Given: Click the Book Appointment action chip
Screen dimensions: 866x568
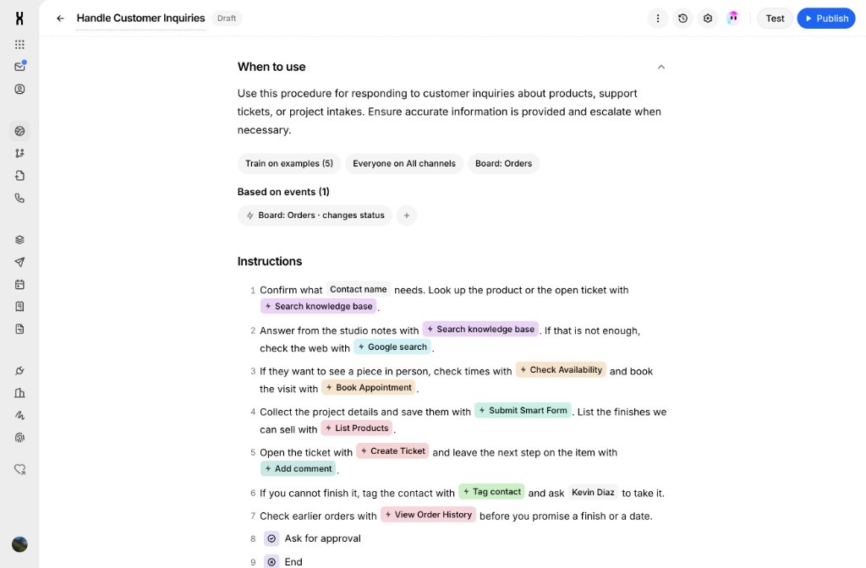Looking at the screenshot, I should (369, 387).
